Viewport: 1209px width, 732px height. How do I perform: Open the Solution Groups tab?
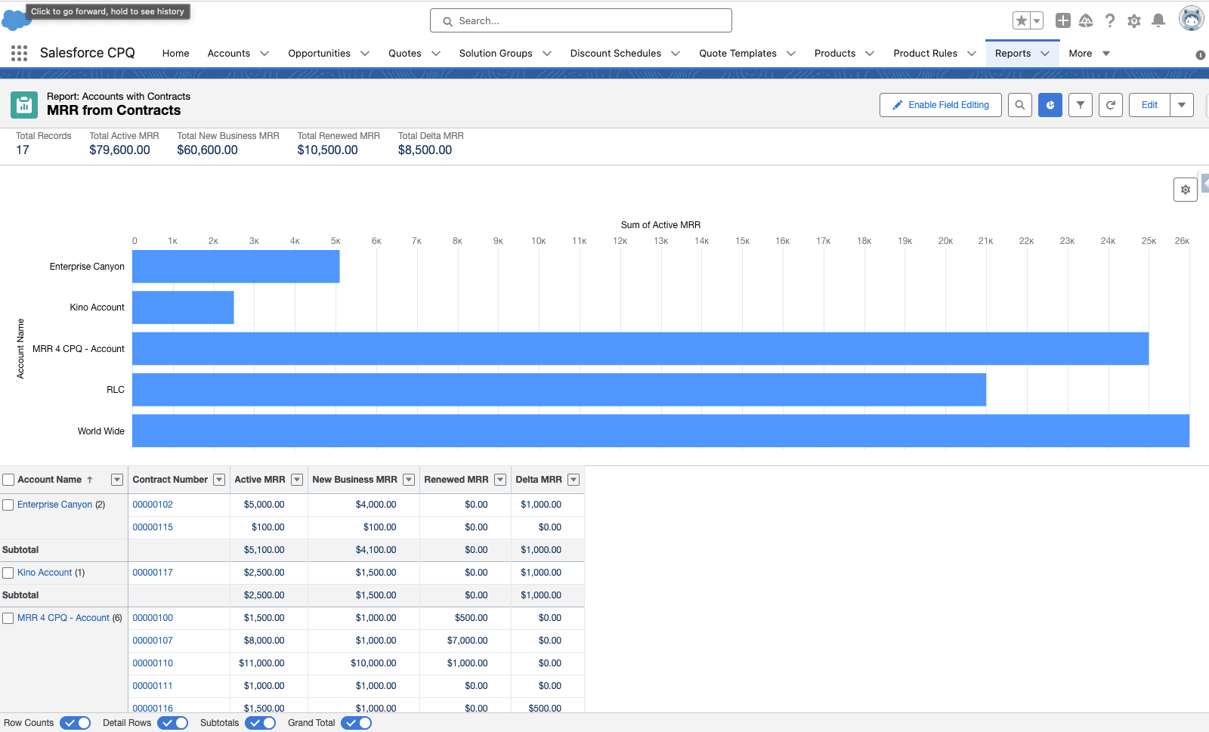click(496, 54)
